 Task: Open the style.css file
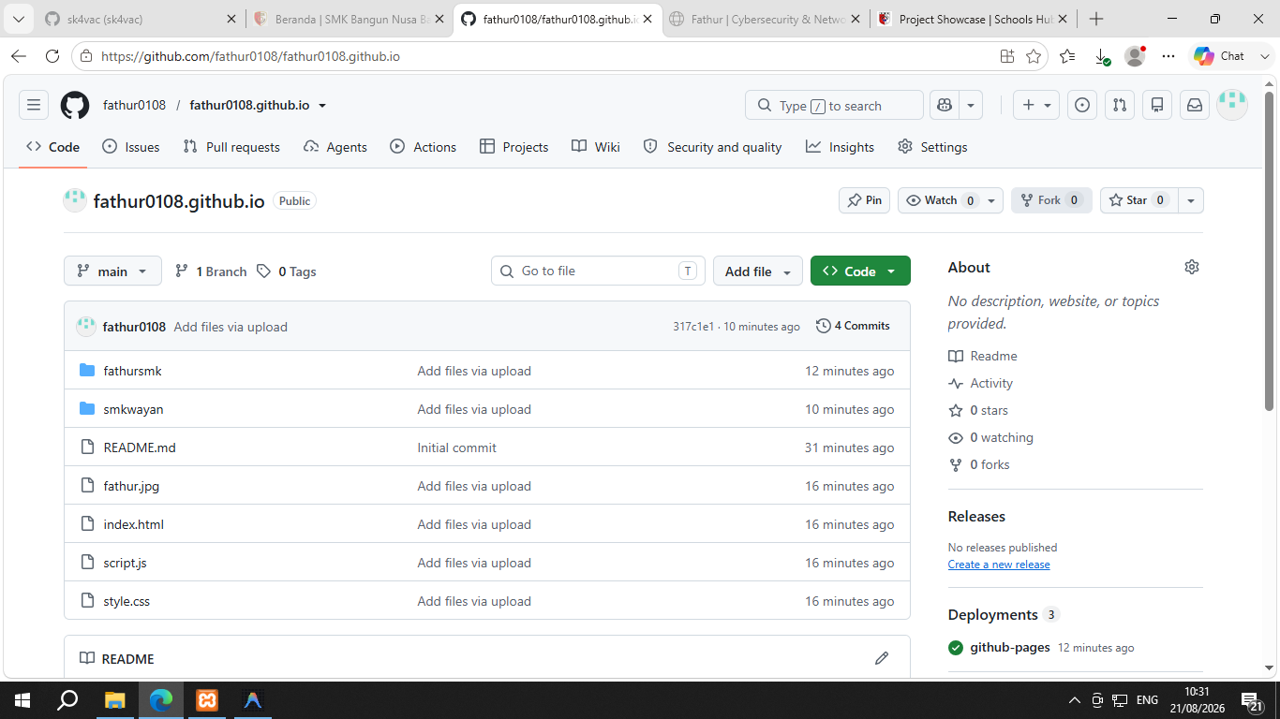point(127,601)
